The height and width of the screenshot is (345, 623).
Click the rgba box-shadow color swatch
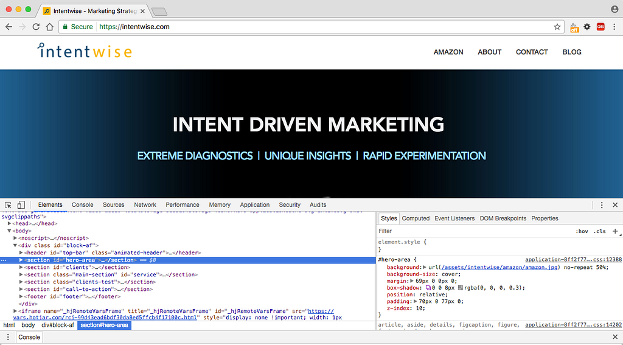tap(461, 288)
